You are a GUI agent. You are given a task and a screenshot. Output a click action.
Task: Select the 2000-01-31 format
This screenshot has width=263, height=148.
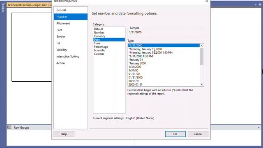[x=164, y=84]
